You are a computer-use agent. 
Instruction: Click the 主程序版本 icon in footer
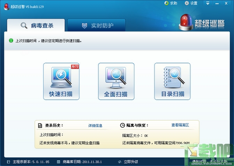(9, 162)
